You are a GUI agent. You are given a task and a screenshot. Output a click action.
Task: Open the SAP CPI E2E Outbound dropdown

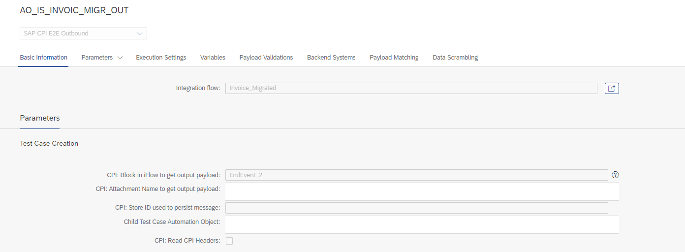tap(83, 33)
